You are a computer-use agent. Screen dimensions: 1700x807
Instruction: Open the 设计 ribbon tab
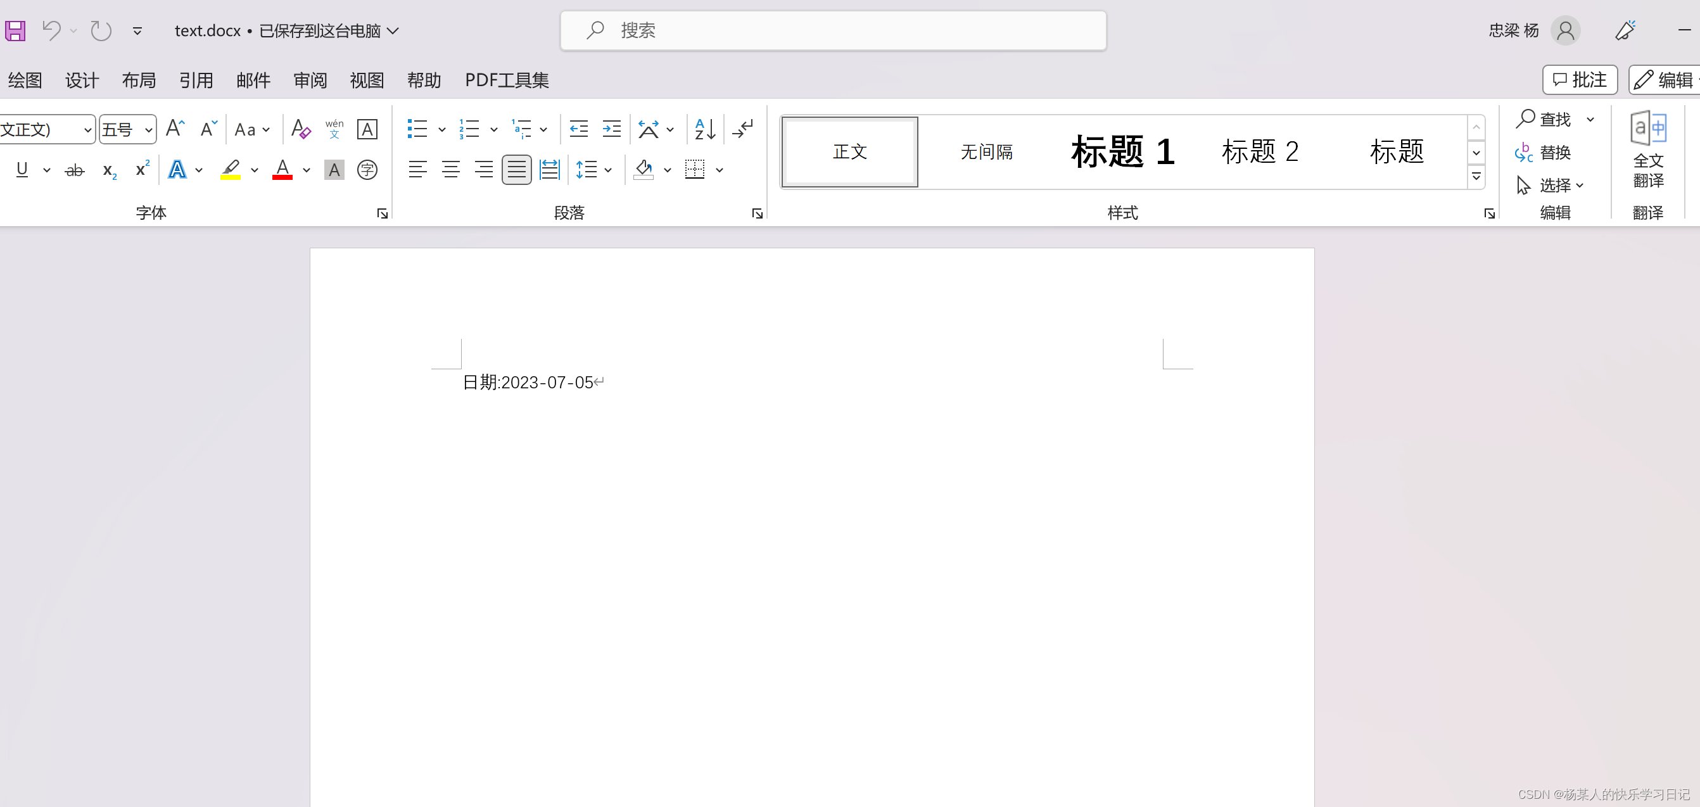click(x=82, y=80)
